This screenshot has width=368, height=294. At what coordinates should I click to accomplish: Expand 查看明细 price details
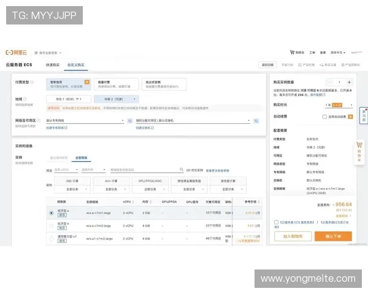(343, 216)
